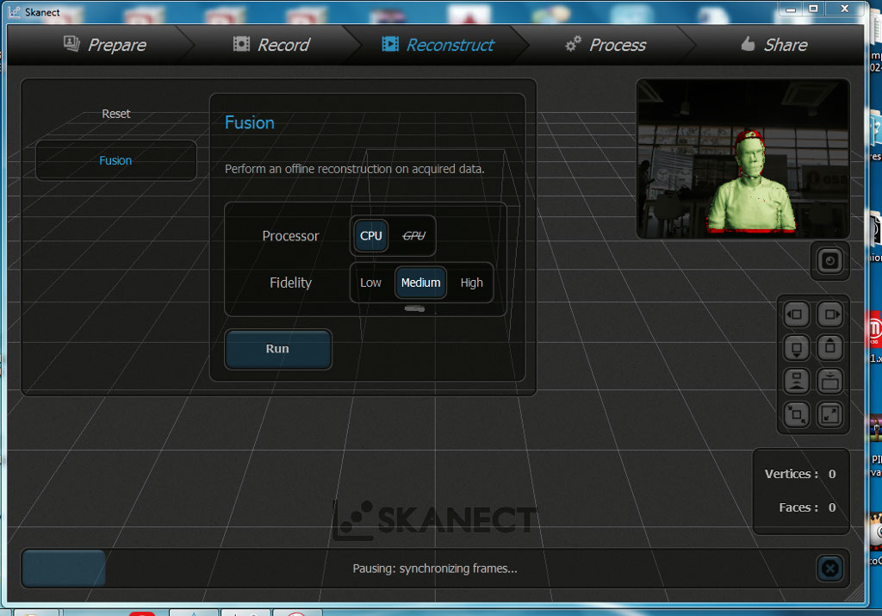Set fidelity to Medium
Screen dimensions: 882x616
tap(420, 283)
